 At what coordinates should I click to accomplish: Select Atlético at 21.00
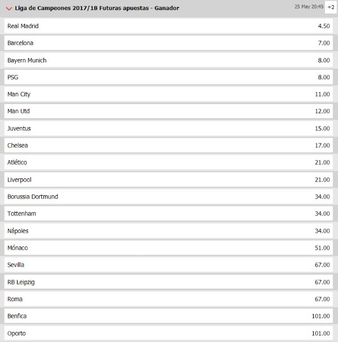pyautogui.click(x=168, y=163)
